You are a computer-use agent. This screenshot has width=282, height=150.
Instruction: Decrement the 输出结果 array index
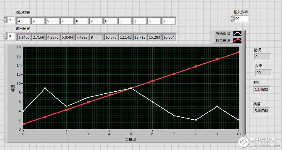[6, 37]
